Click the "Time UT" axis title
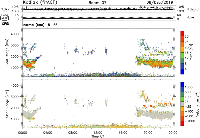Image resolution: width=200 pixels, height=138 pixels. click(x=98, y=137)
